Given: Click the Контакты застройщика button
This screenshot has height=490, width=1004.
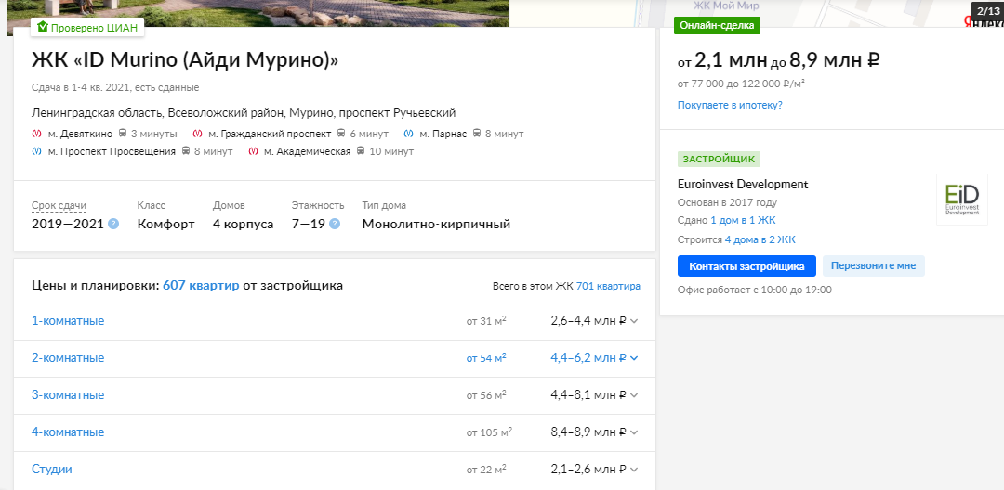Looking at the screenshot, I should [746, 265].
